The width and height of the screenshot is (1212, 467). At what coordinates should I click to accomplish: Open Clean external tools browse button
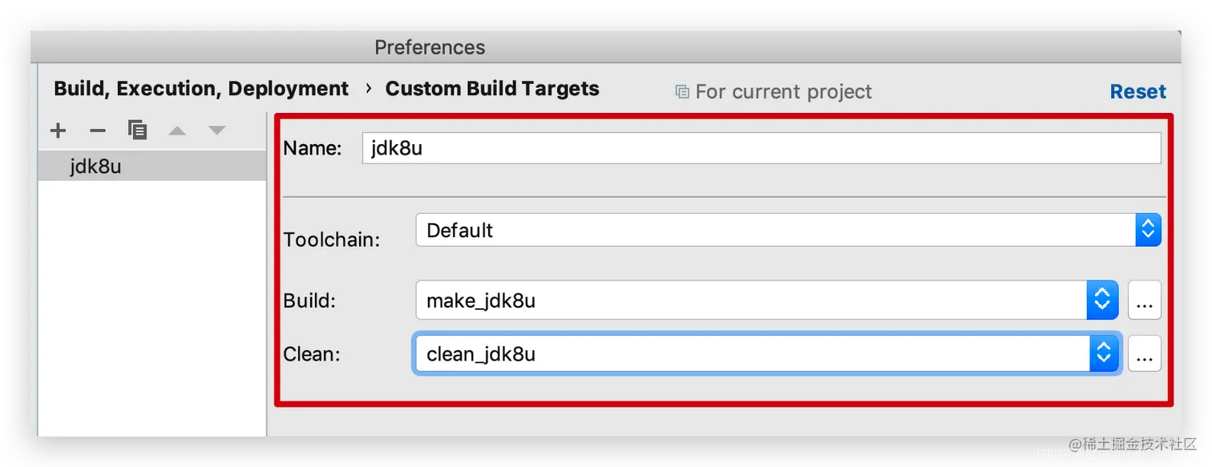(x=1144, y=354)
